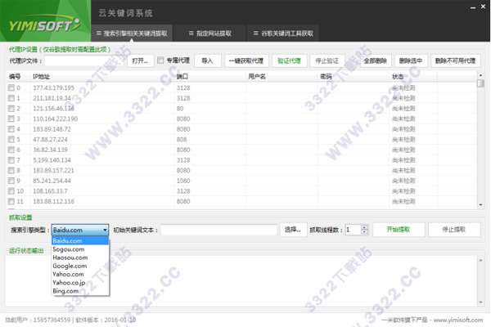Check the box for row 11 (183.88.112.116)

pos(11,201)
